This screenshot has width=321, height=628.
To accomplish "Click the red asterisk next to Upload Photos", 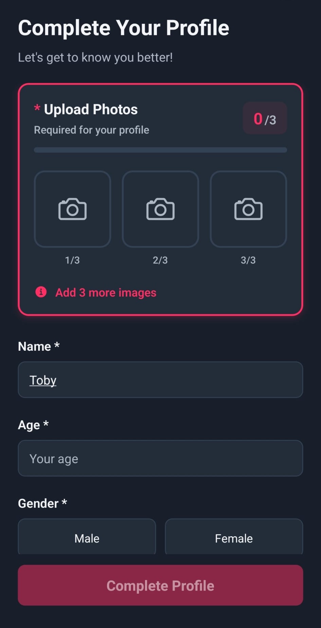I will (x=37, y=108).
